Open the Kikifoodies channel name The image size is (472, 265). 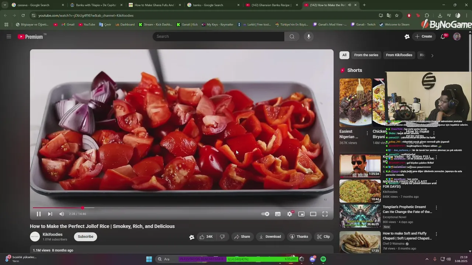[52, 234]
